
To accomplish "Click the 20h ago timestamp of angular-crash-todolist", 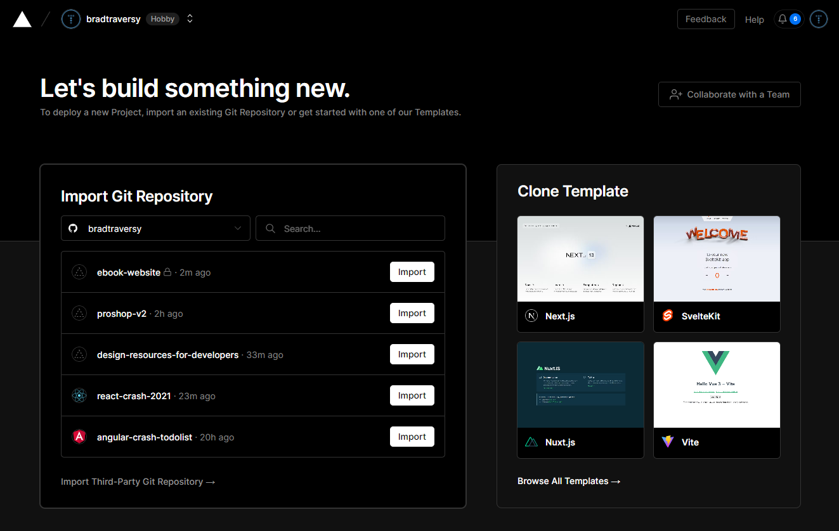I will point(217,437).
